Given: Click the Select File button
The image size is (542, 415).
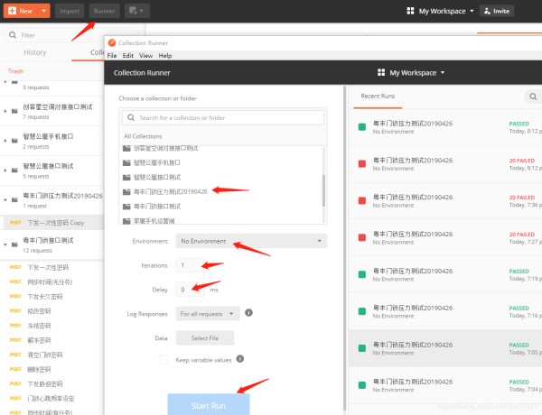Looking at the screenshot, I should point(205,338).
